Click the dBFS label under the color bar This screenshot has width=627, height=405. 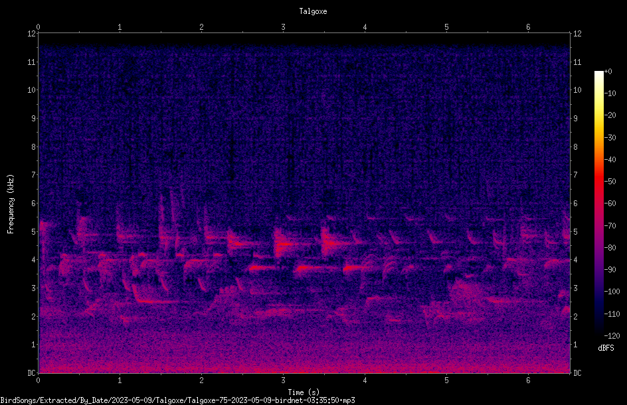tap(606, 348)
